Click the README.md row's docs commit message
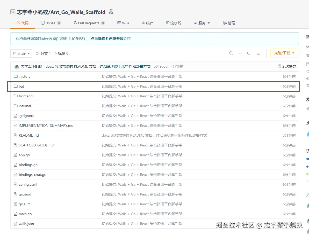 pyautogui.click(x=154, y=135)
